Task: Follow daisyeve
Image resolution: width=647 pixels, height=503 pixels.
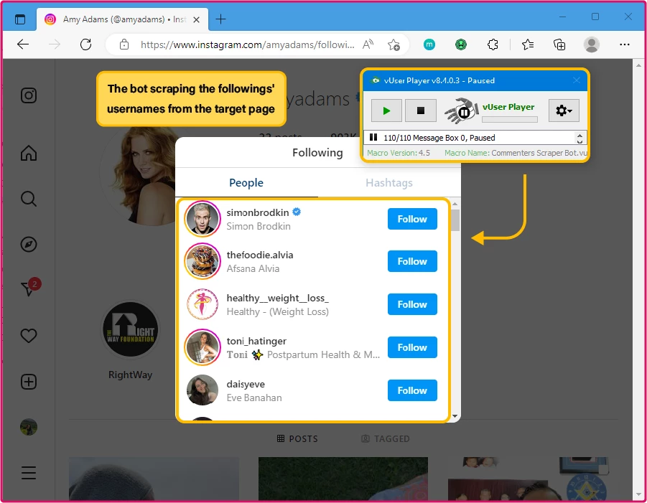Action: (x=412, y=390)
